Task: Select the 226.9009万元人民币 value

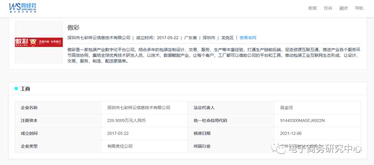Action: [126, 120]
